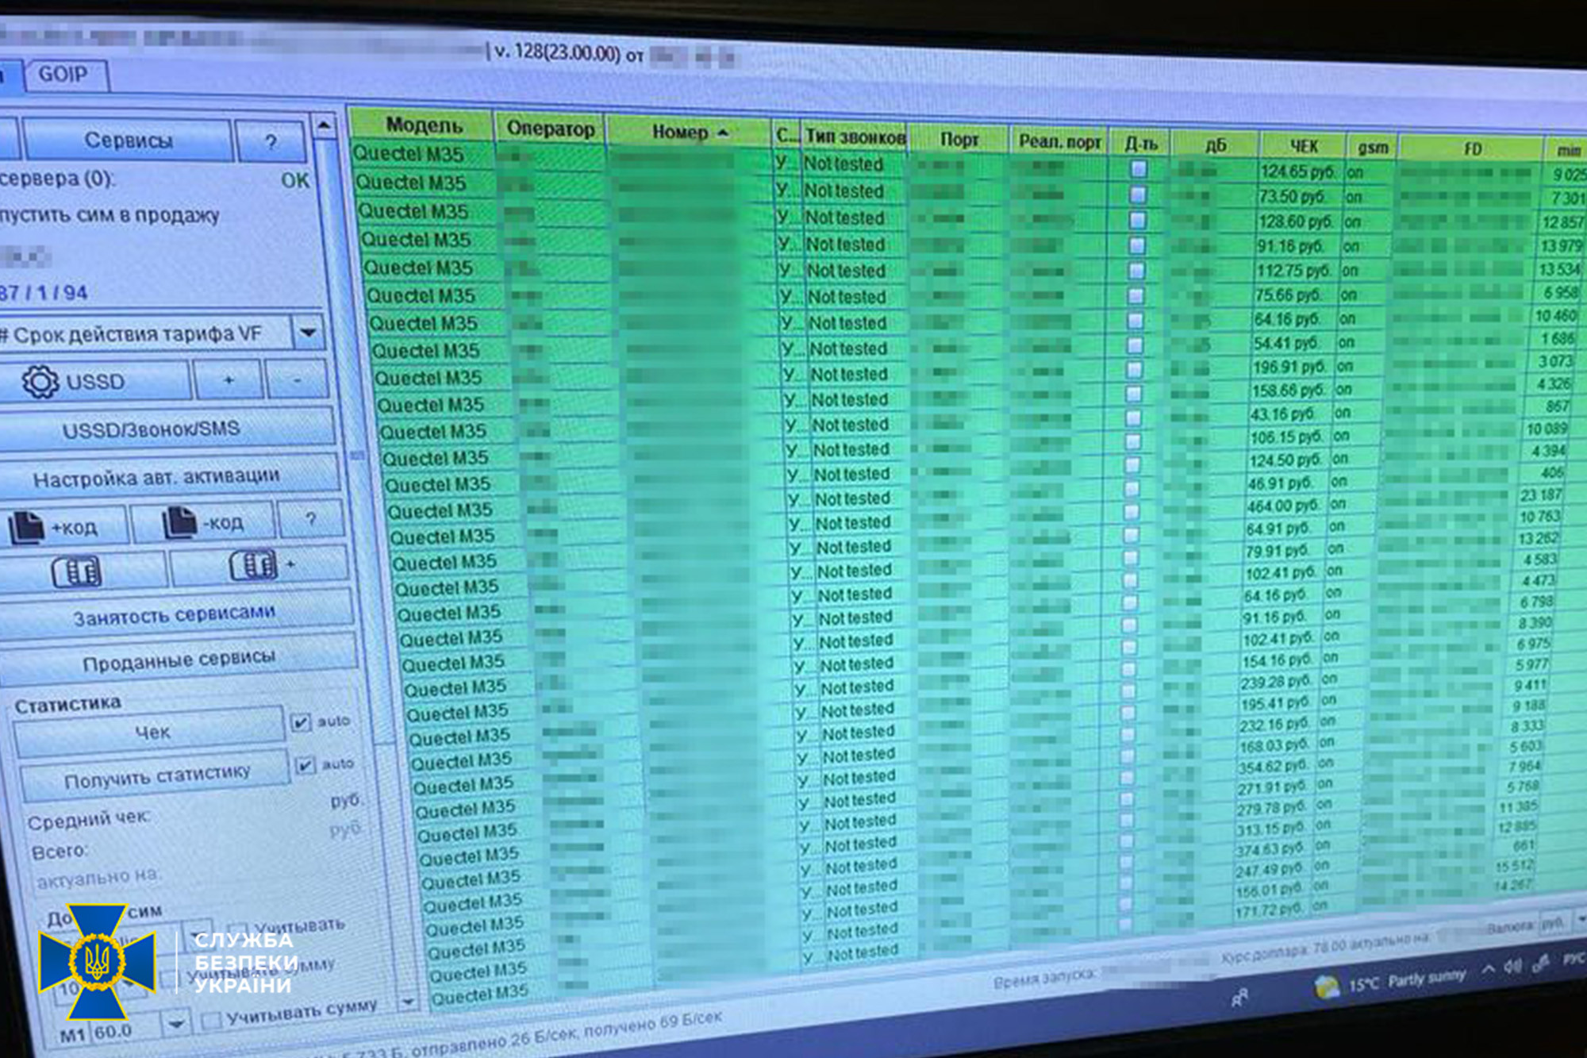Click the SIM card plus icon button
The height and width of the screenshot is (1058, 1587).
pos(258,565)
